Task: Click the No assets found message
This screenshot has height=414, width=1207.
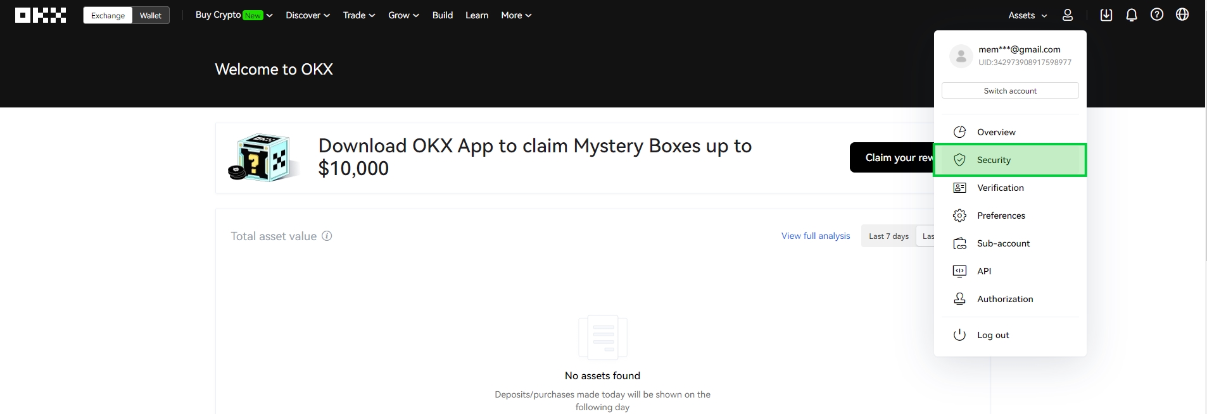Action: [x=602, y=375]
